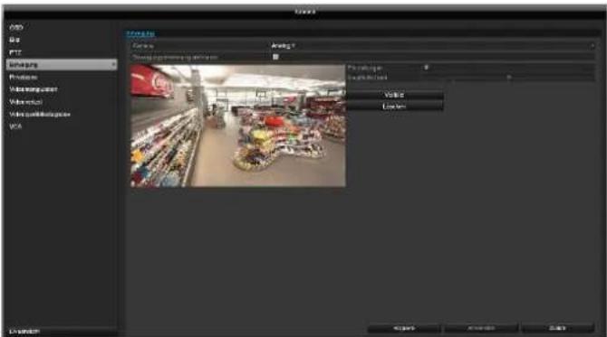607x337 pixels.
Task: Open Videoqualitätsdiagnose in the sidebar
Action: (40, 114)
